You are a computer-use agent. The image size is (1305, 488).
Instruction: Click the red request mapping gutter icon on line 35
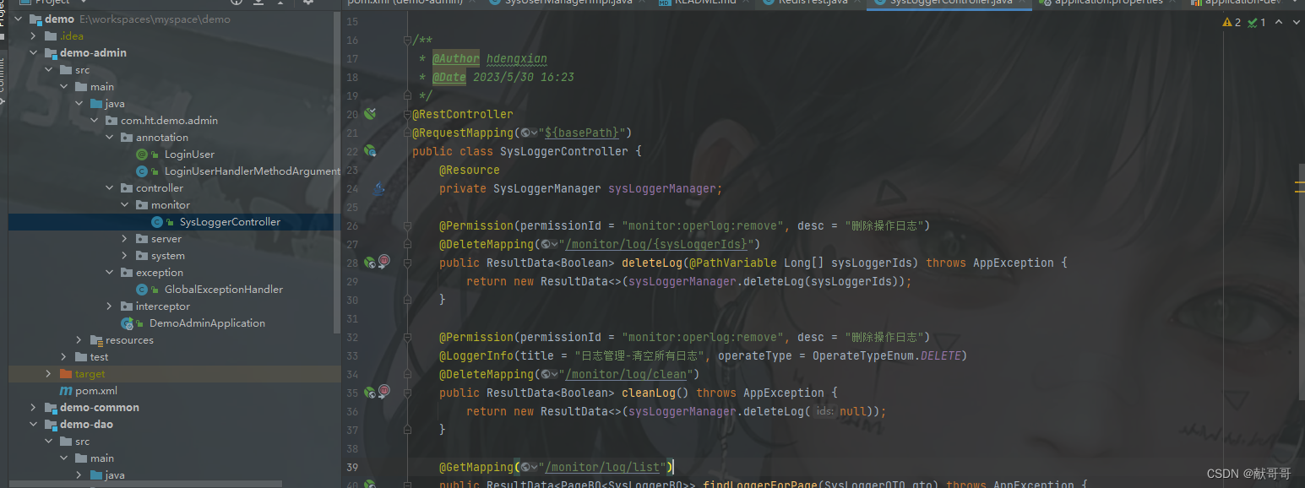384,391
